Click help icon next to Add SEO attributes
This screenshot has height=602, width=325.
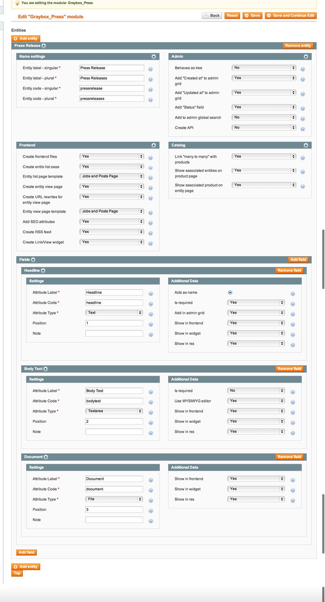click(150, 223)
